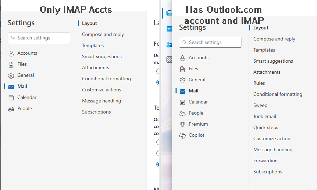Open Compose and reply in left window
The width and height of the screenshot is (317, 190).
point(103,34)
